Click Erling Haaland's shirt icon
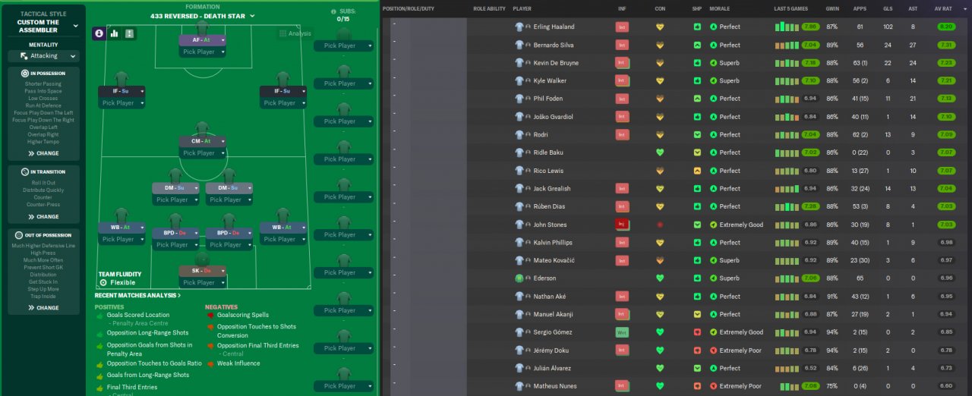 point(519,27)
